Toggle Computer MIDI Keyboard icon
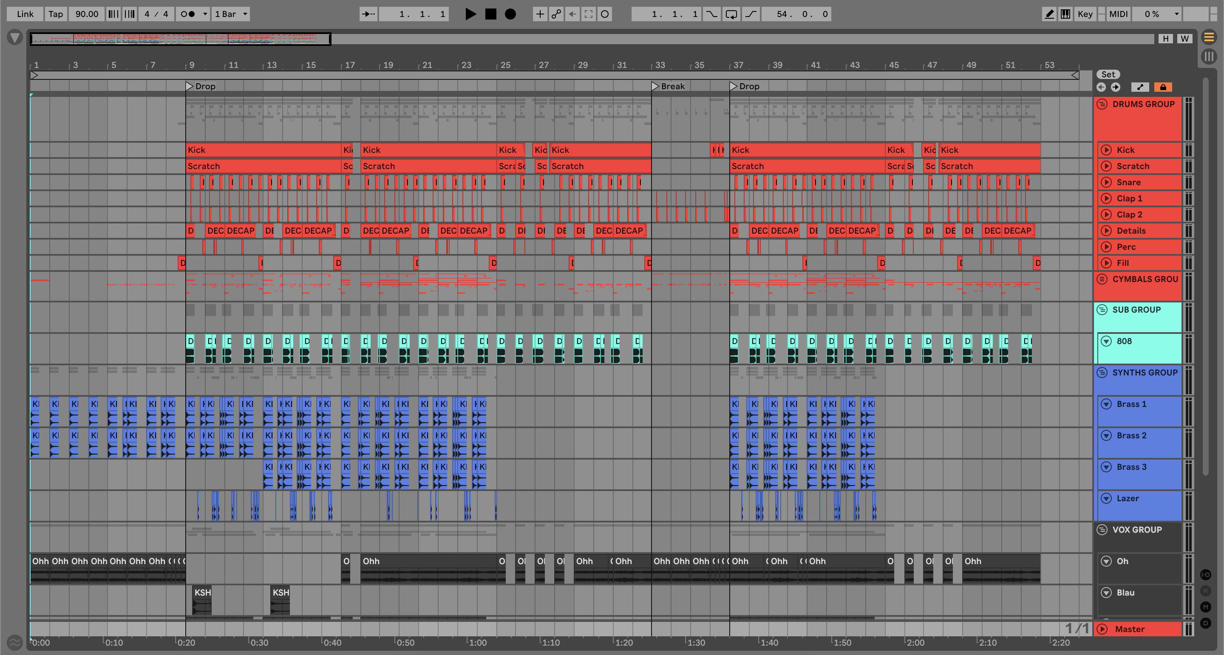 (x=1066, y=14)
